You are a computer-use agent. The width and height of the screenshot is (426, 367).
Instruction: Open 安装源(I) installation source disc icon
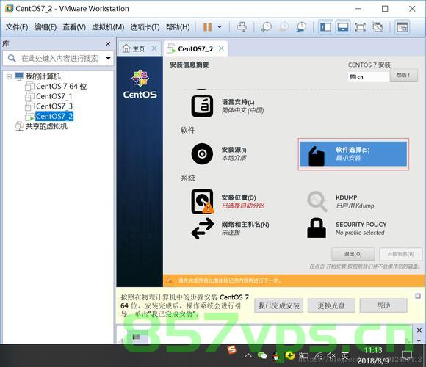(x=202, y=154)
